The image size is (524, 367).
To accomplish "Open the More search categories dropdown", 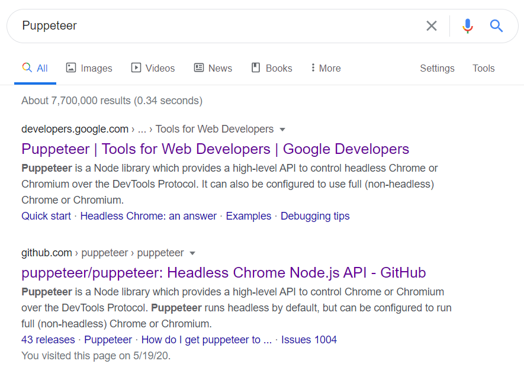I will pyautogui.click(x=325, y=67).
